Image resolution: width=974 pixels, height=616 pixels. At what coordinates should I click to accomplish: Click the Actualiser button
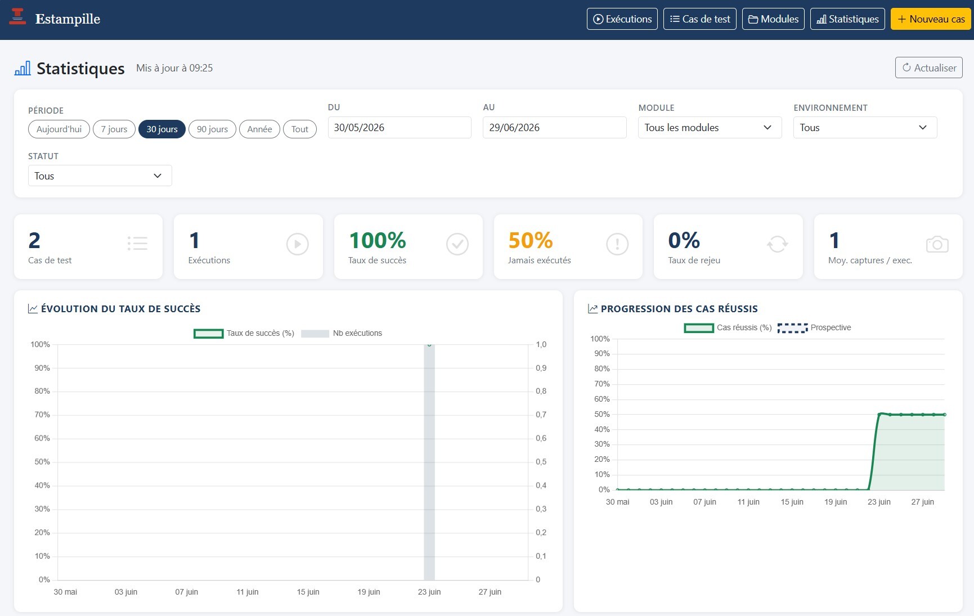click(929, 68)
